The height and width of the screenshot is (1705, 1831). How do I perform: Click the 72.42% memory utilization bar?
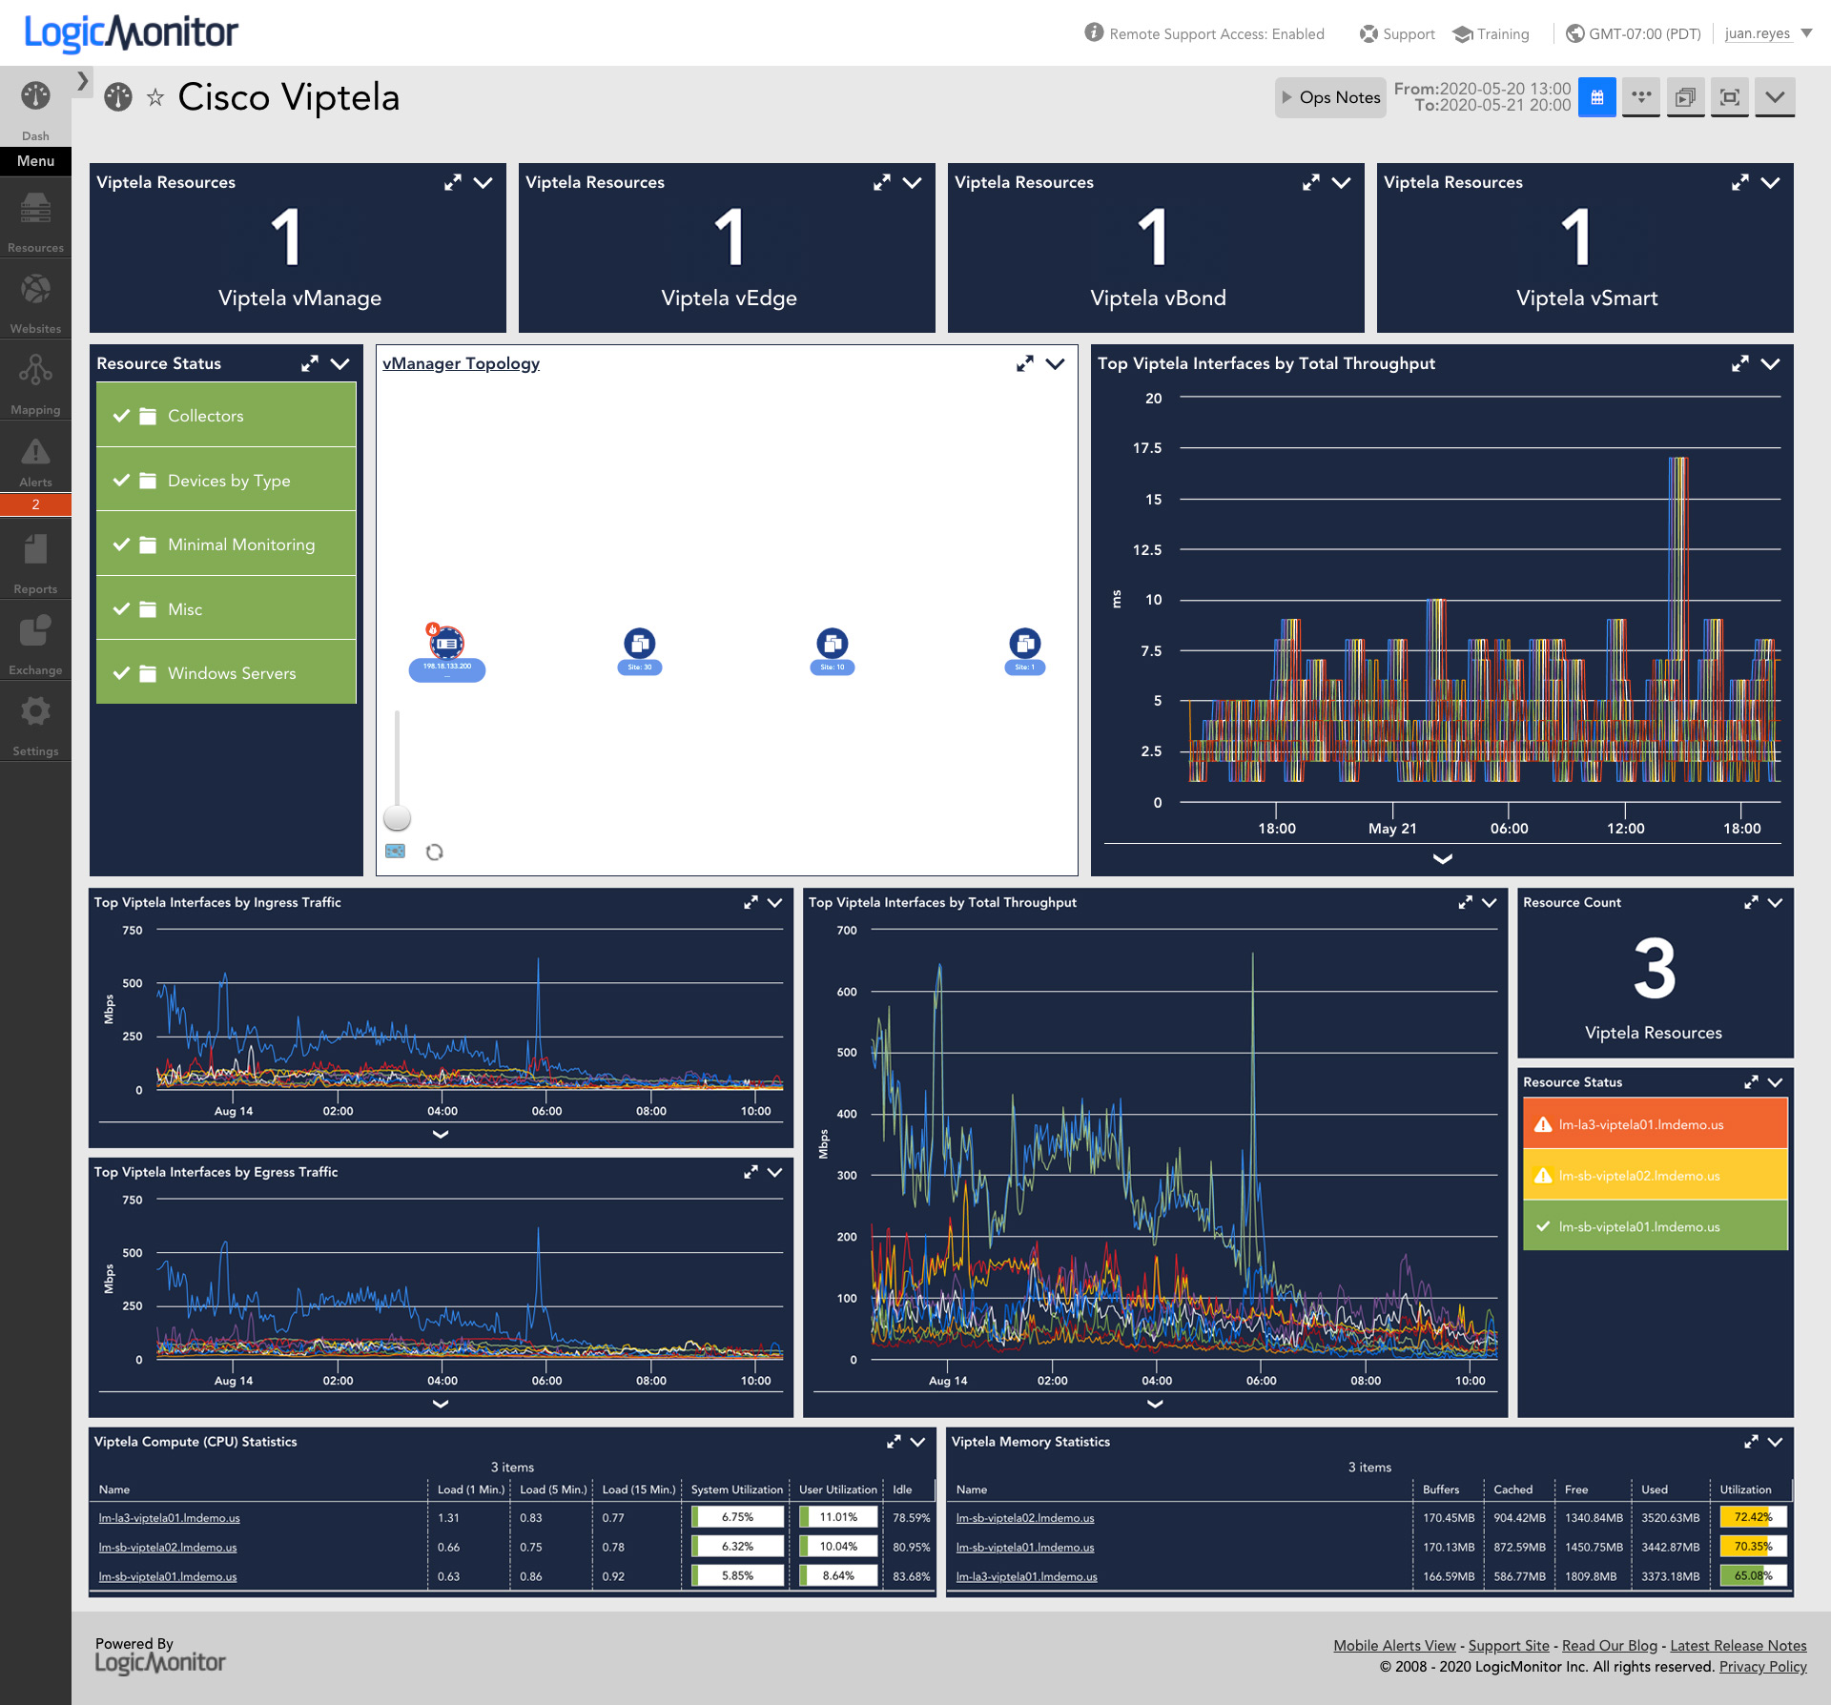pos(1753,1516)
